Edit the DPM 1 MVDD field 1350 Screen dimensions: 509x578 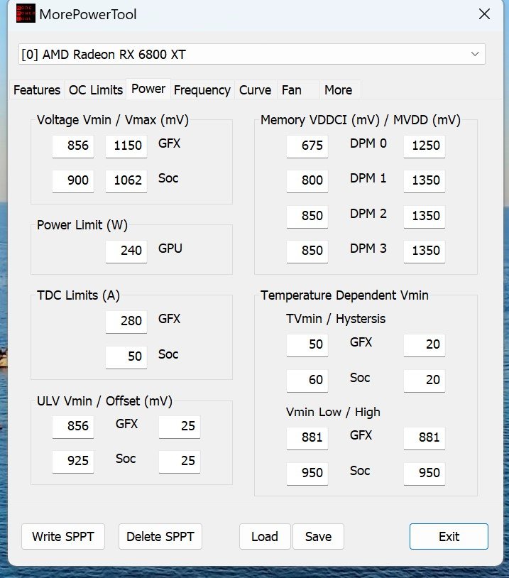(425, 180)
